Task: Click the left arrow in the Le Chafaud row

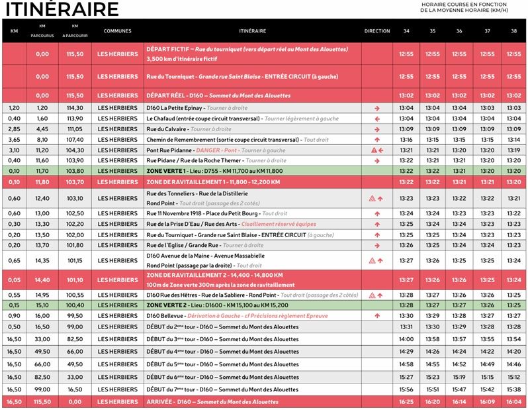Action: pyautogui.click(x=376, y=119)
